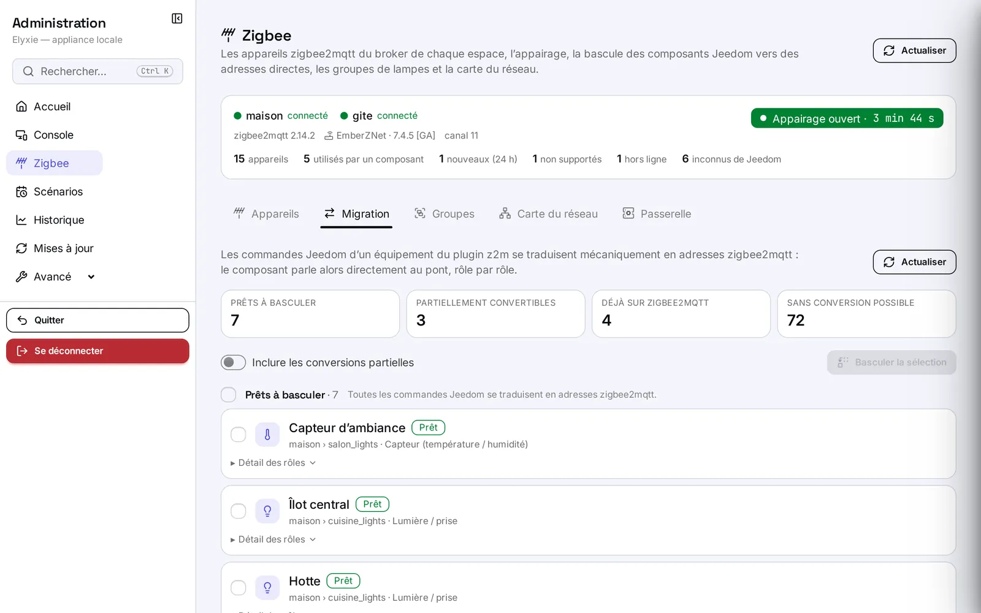Click the EmberZNet adapter icon
The image size is (981, 613).
(x=329, y=135)
